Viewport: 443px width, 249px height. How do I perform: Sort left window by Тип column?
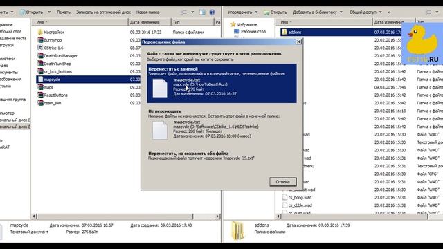(193, 22)
